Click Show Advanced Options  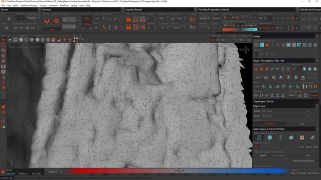pos(303,161)
